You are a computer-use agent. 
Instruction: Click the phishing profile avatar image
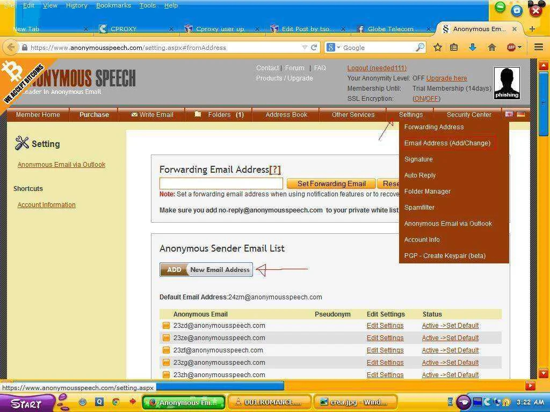[x=507, y=83]
